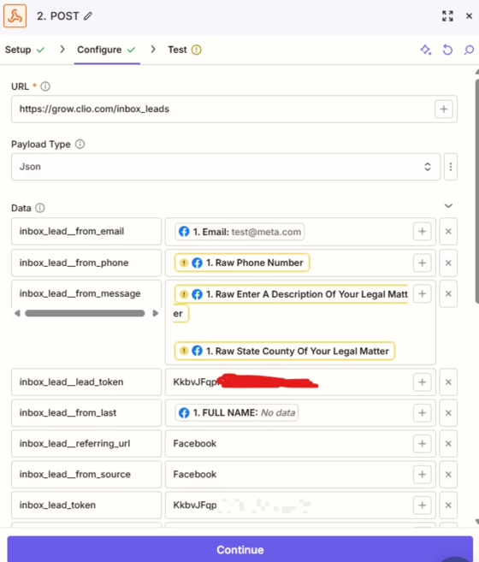This screenshot has width=479, height=562.
Task: Open the Payload Type Json dropdown
Action: (x=226, y=167)
